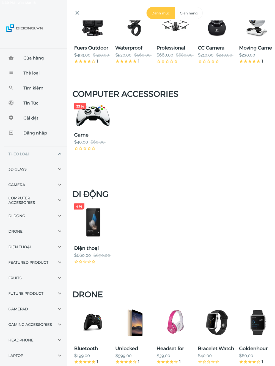Image resolution: width=275 pixels, height=366 pixels.
Task: Close the panel with the X icon
Action: (77, 13)
